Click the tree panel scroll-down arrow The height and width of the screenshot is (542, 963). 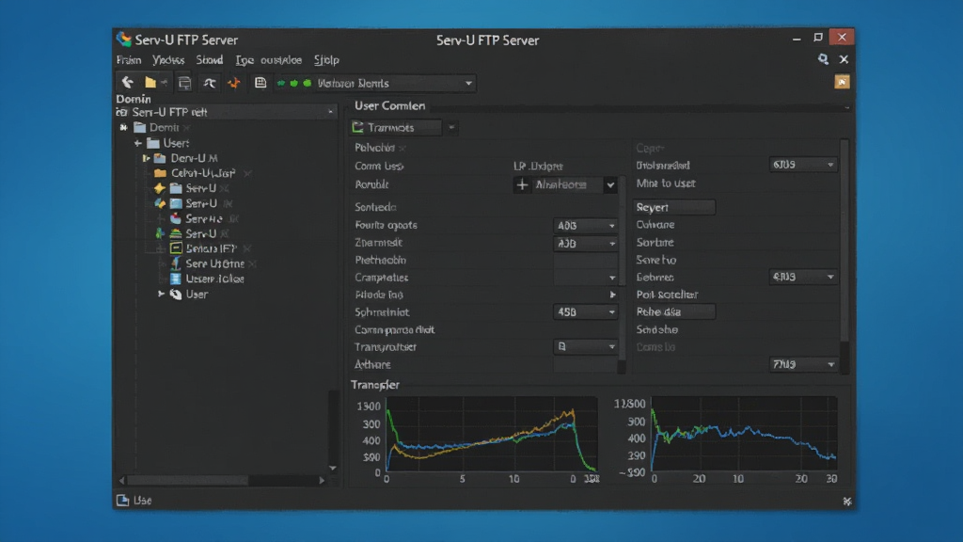pos(332,469)
